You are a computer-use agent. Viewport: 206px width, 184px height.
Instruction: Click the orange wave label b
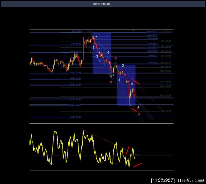tap(116, 58)
